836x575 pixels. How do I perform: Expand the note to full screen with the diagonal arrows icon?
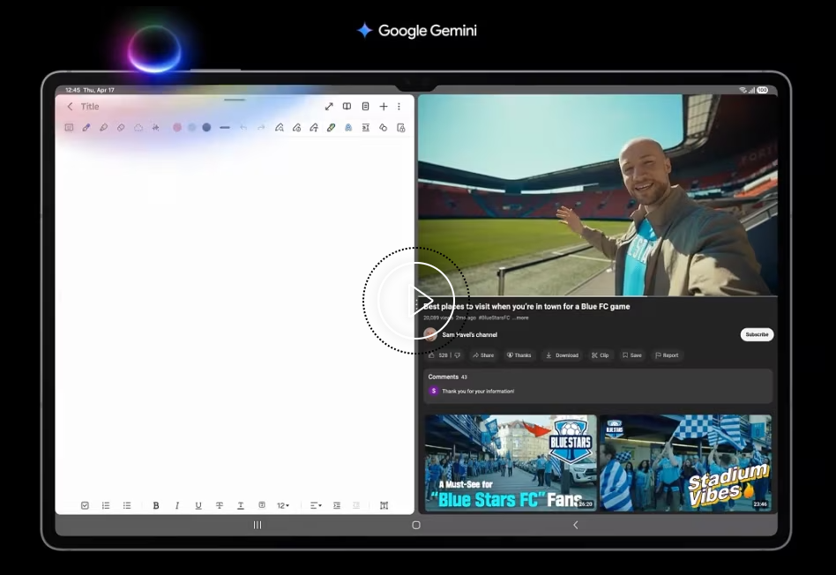coord(329,107)
